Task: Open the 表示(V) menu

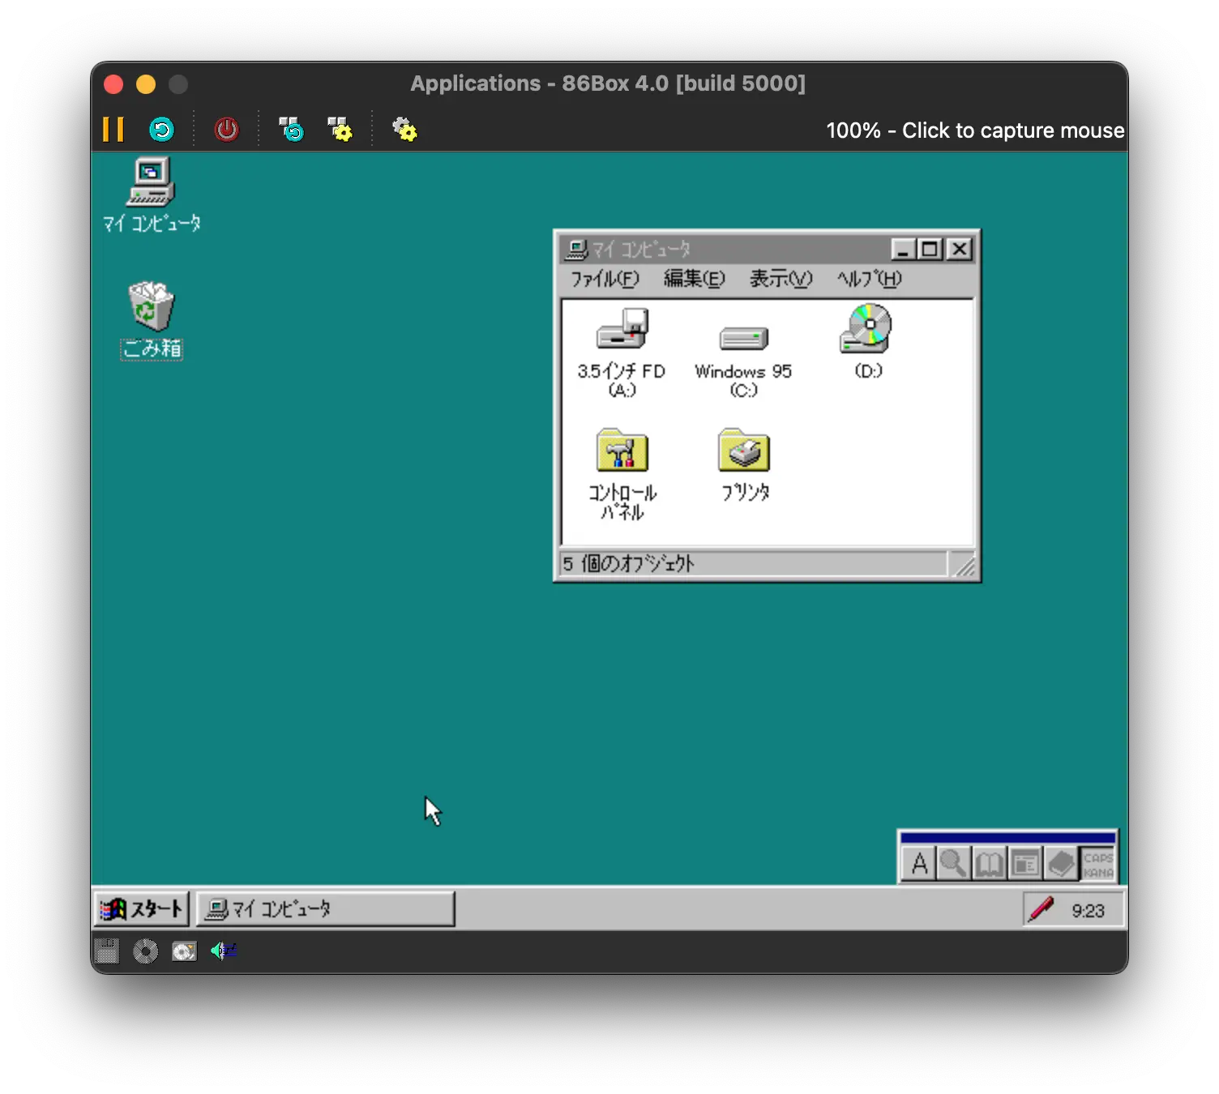Action: (x=781, y=279)
